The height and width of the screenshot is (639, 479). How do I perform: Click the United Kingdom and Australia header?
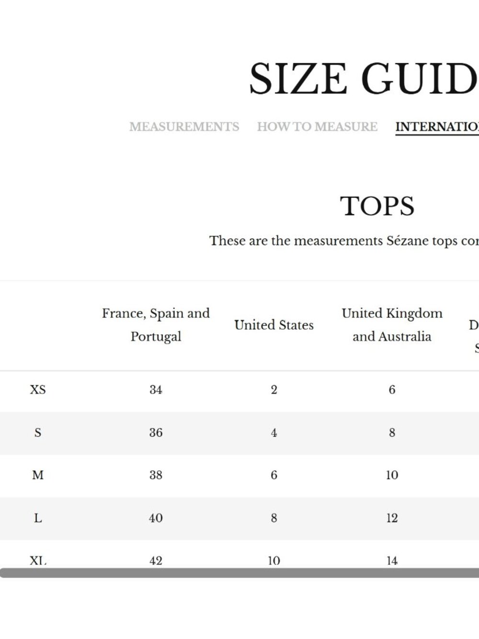392,325
